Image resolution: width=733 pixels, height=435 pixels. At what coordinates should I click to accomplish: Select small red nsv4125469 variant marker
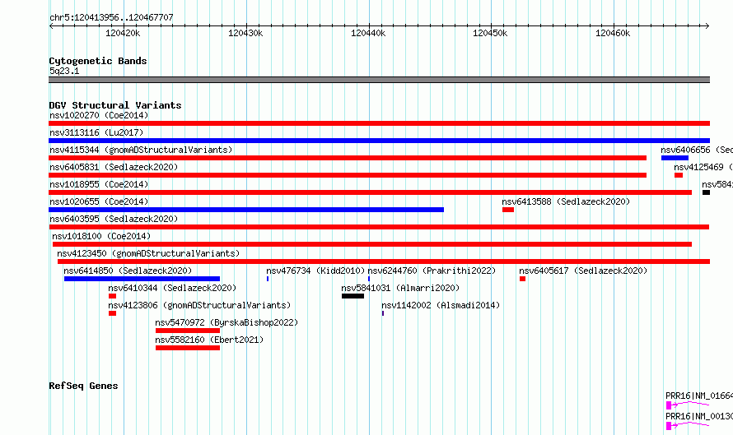click(x=679, y=175)
